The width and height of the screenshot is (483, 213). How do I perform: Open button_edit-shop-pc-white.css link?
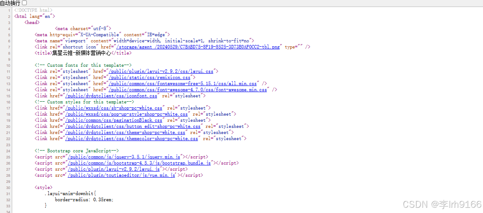coord(133,127)
